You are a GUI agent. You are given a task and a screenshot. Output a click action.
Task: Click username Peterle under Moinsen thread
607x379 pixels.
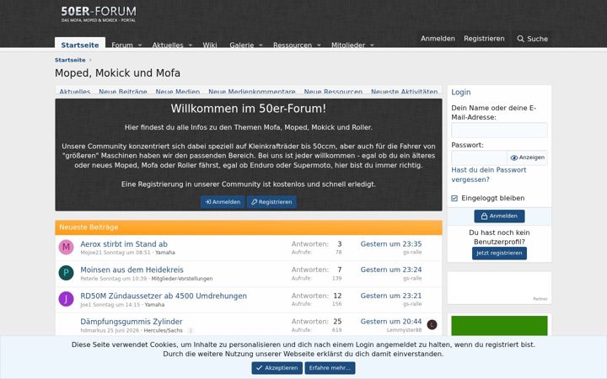[89, 279]
